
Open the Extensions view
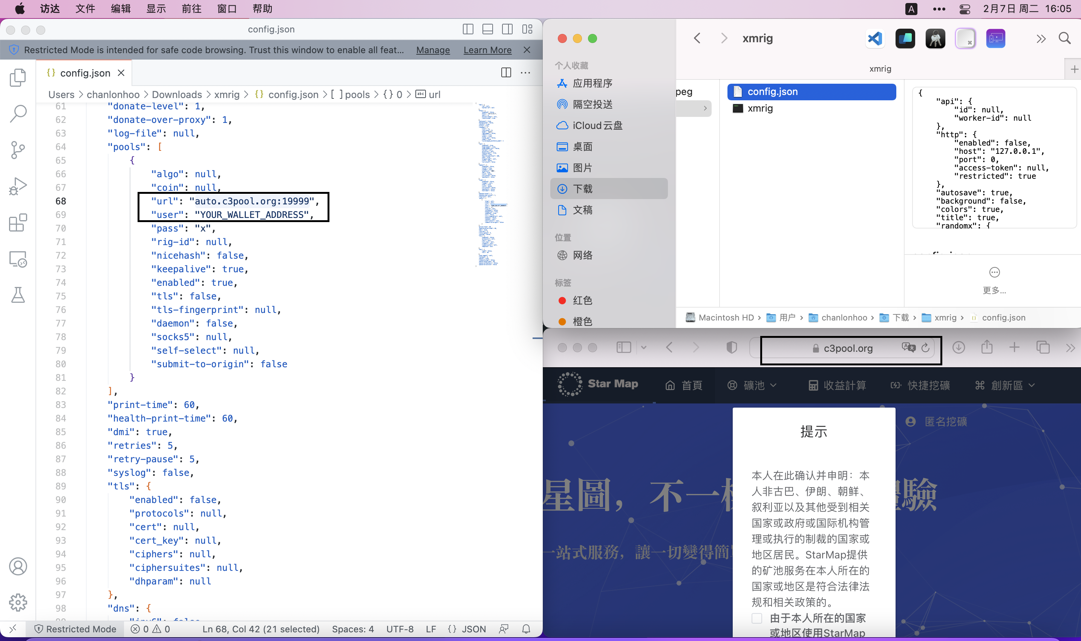18,223
